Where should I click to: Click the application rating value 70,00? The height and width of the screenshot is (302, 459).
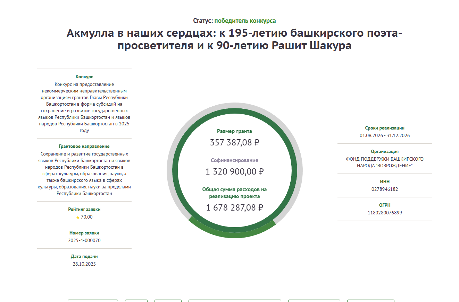coord(86,217)
